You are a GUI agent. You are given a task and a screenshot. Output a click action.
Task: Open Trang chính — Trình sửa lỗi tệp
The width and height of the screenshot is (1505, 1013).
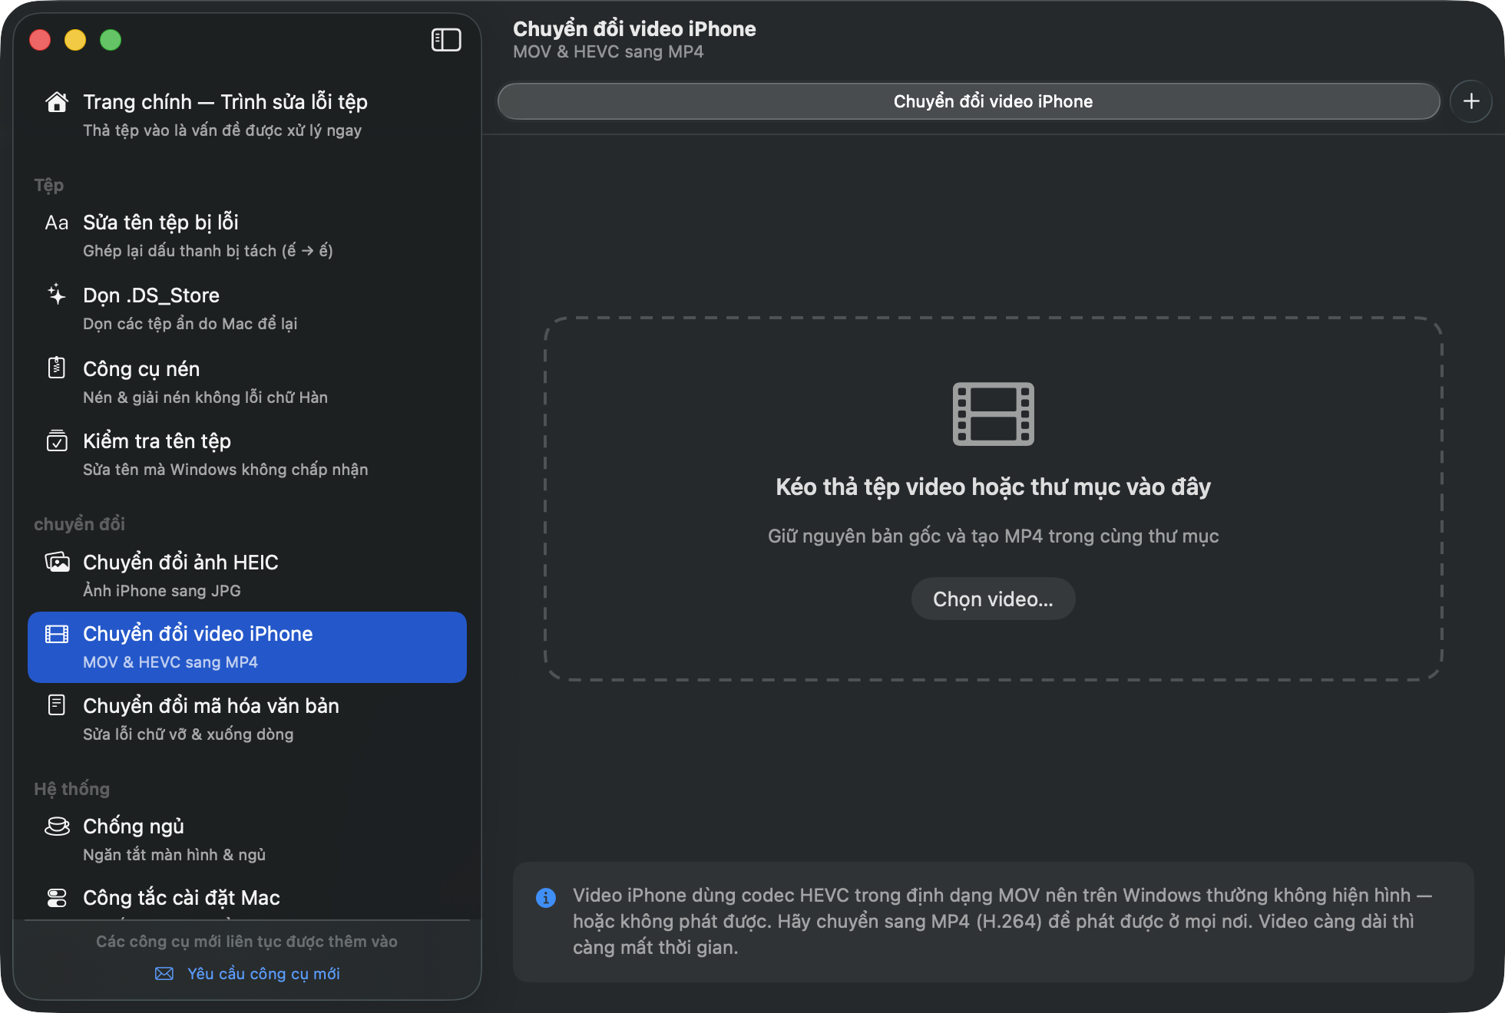click(247, 114)
